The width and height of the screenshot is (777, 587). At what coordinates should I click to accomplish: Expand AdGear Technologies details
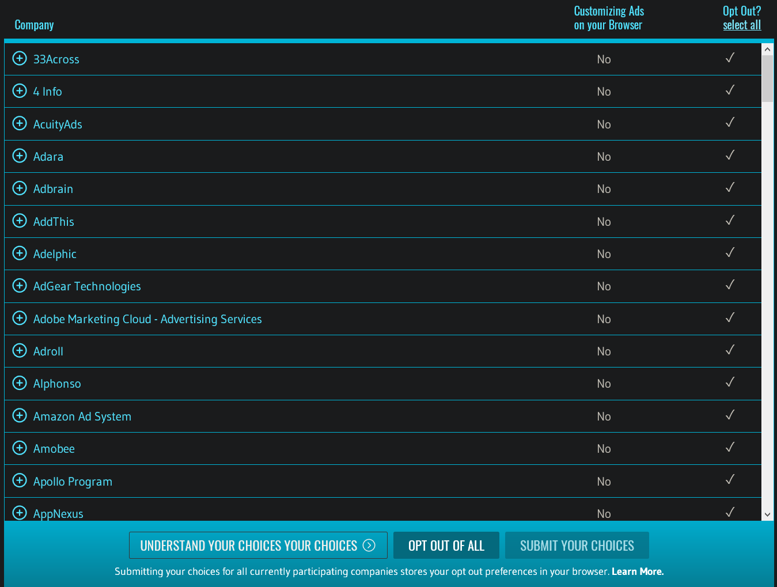click(x=20, y=286)
